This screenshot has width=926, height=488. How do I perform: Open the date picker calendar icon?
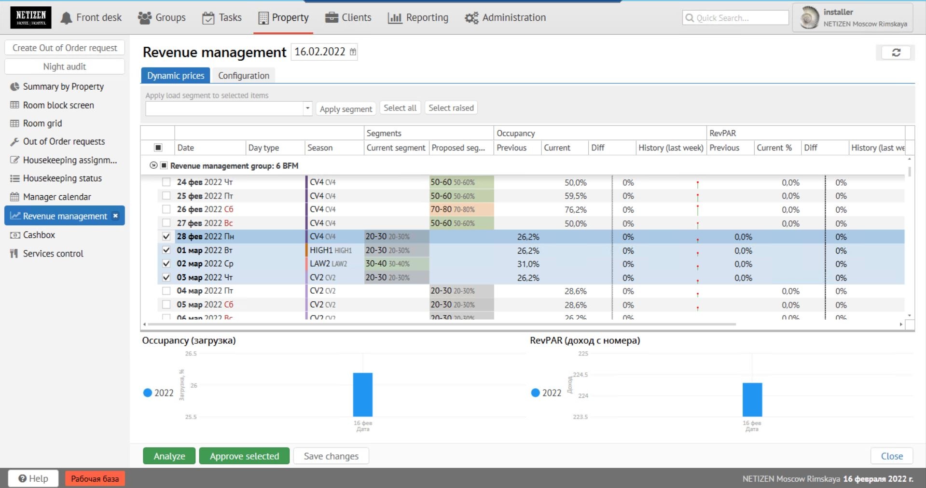[x=353, y=52]
